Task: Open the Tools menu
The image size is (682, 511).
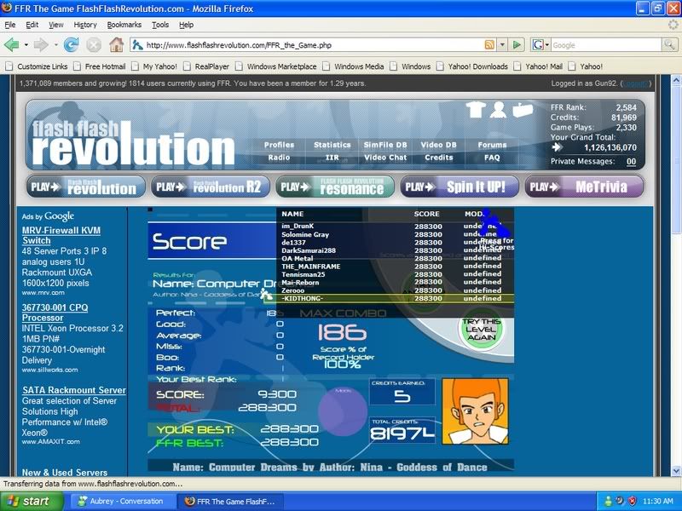Action: 160,25
